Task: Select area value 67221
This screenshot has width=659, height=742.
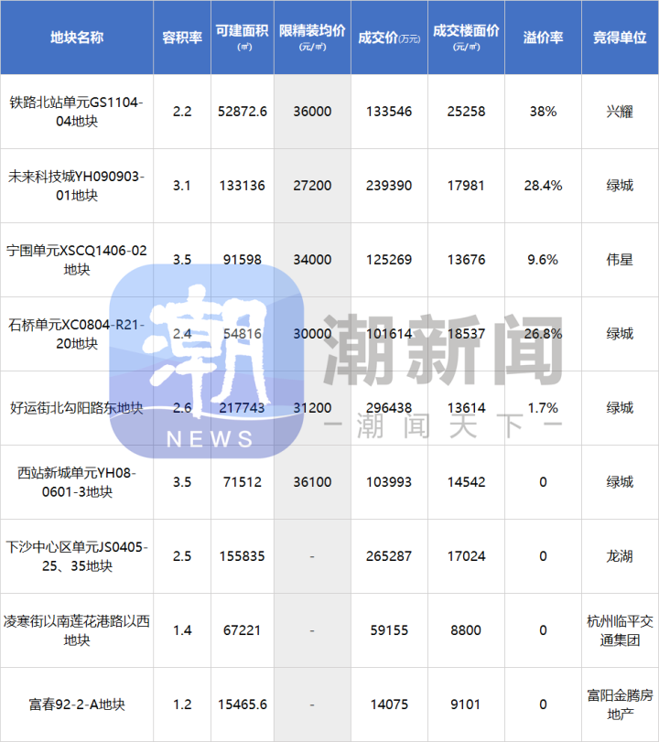Action: click(243, 630)
